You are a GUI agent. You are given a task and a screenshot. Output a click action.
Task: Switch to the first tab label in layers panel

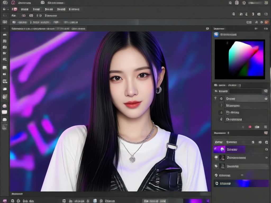pyautogui.click(x=219, y=142)
